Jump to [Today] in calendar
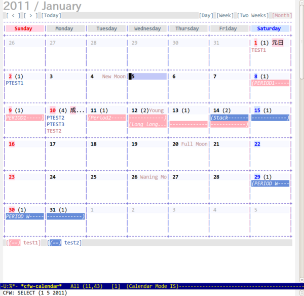This screenshot has height=296, width=304. click(51, 16)
